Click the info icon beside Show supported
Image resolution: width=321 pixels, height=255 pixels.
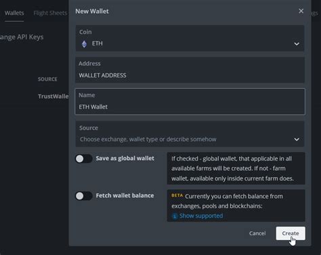[175, 216]
